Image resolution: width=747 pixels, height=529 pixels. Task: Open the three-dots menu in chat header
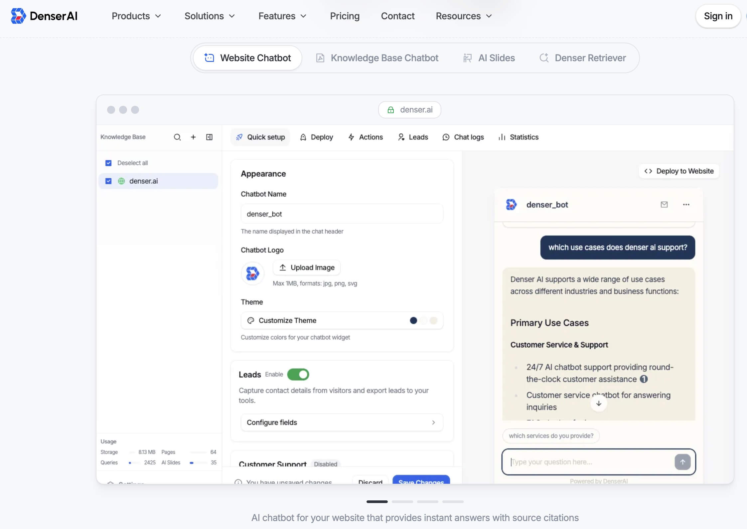(686, 205)
